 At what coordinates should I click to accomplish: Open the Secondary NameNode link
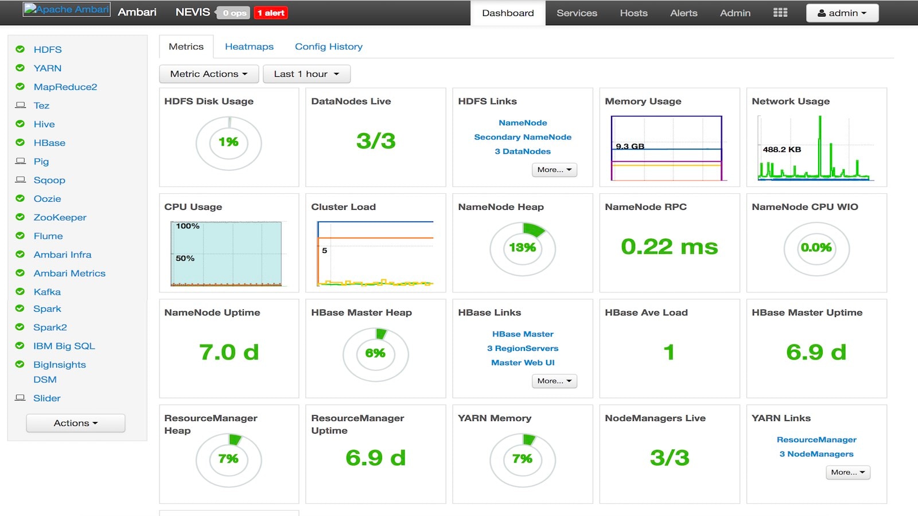coord(522,137)
